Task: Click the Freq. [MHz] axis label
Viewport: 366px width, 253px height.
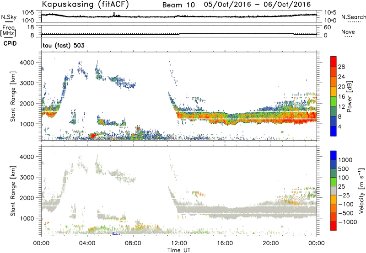Action: pyautogui.click(x=8, y=31)
